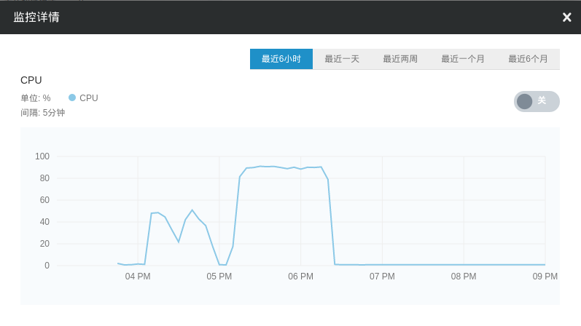Click the 05 PM x-axis label

(x=219, y=277)
